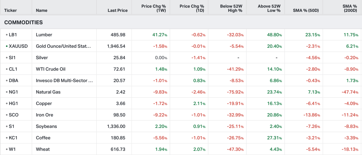Screen dimensions: 362x155
Task: Collapse the COMMODITIES section header
Action: (x=24, y=22)
